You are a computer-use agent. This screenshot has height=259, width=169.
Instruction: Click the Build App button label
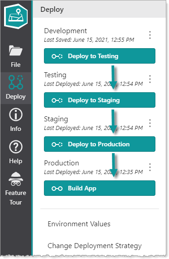(x=82, y=189)
